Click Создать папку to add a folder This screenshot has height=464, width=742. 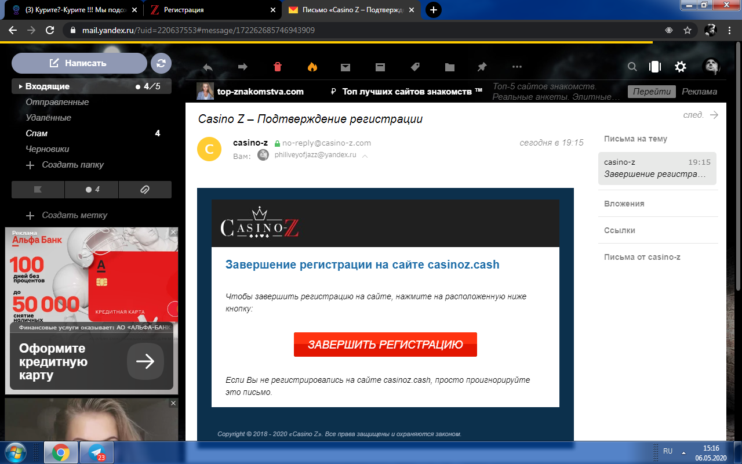(x=65, y=165)
